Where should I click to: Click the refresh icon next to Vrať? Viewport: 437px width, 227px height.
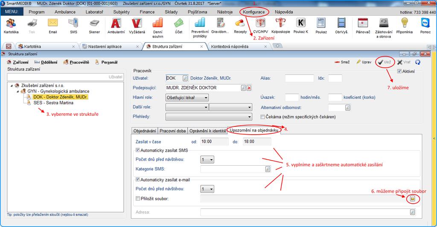pos(417,62)
